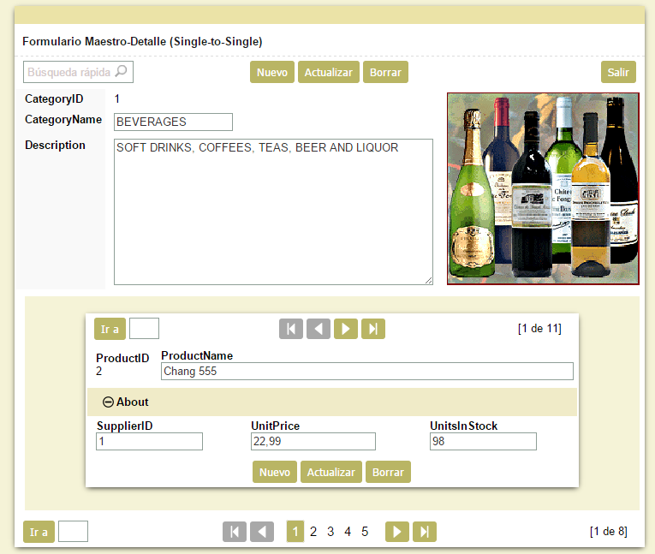655x554 pixels.
Task: Advance to next category page in bottom navigator
Action: pyautogui.click(x=397, y=532)
